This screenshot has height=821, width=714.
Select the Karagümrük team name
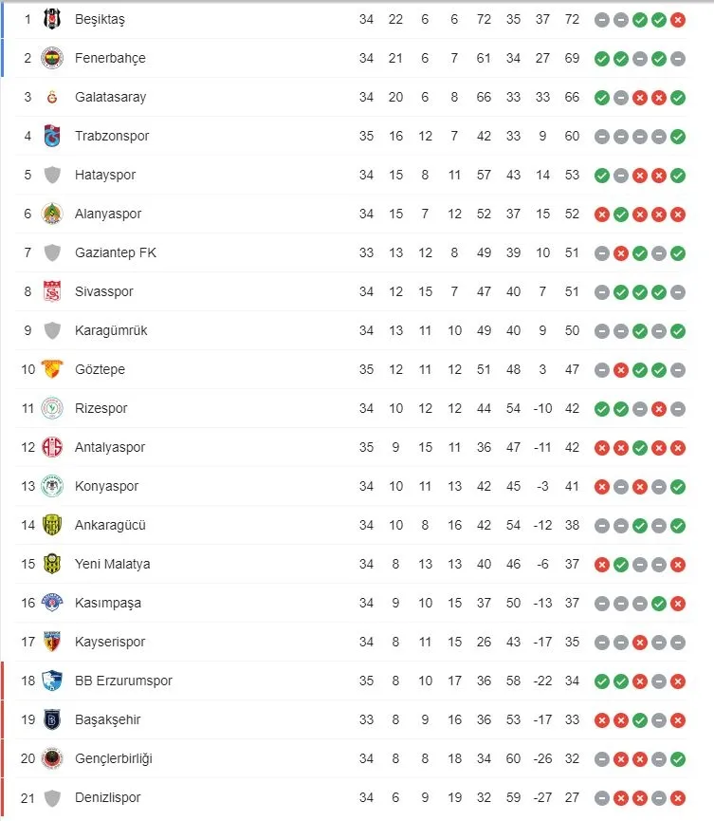111,330
